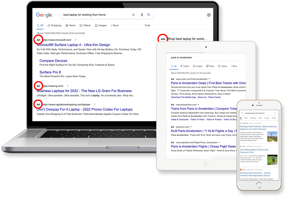Open the options dots next to lg.com
The width and height of the screenshot is (300, 201).
pos(67,86)
